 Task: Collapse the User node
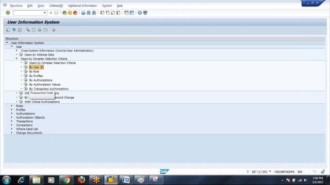coord(12,47)
